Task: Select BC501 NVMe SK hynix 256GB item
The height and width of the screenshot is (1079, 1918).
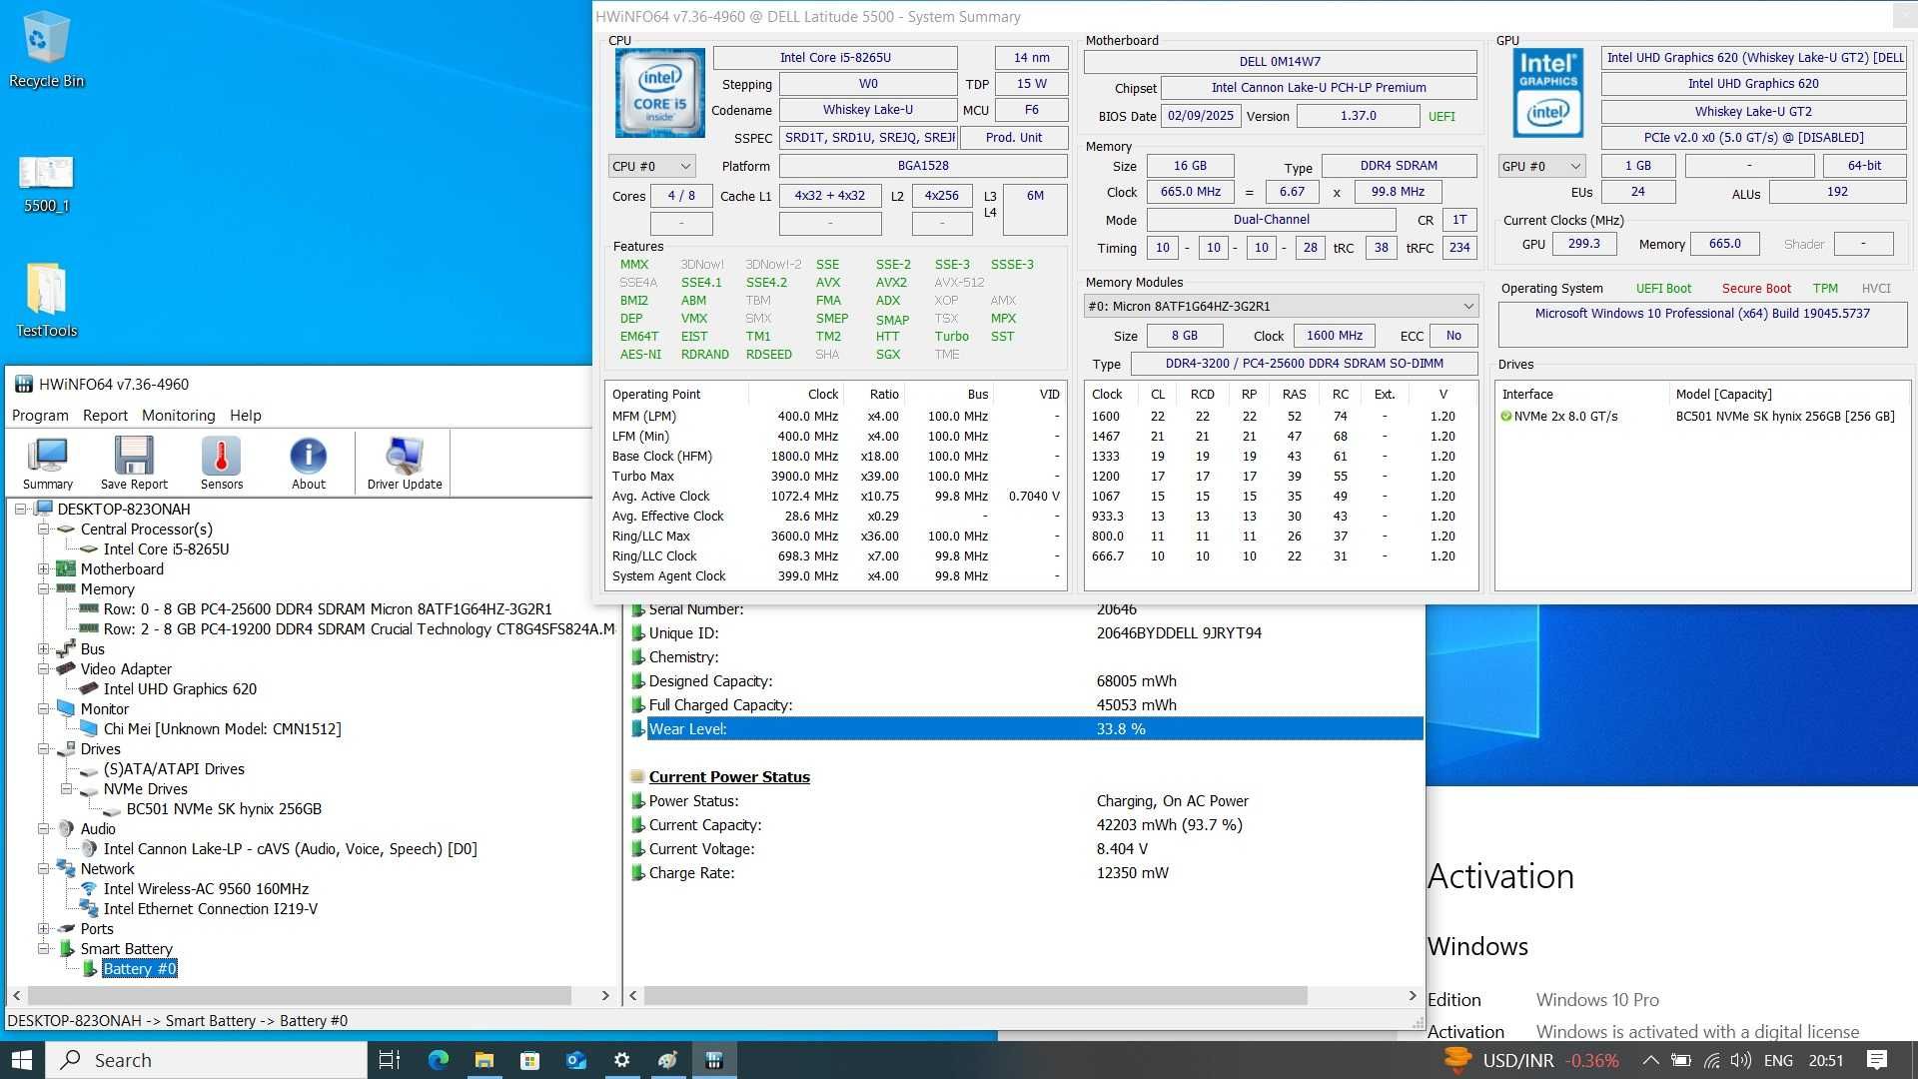Action: (224, 808)
